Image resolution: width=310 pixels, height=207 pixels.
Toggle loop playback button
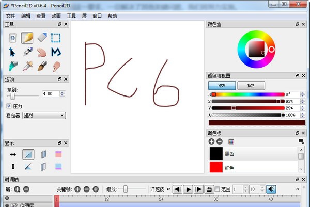tap(209, 189)
